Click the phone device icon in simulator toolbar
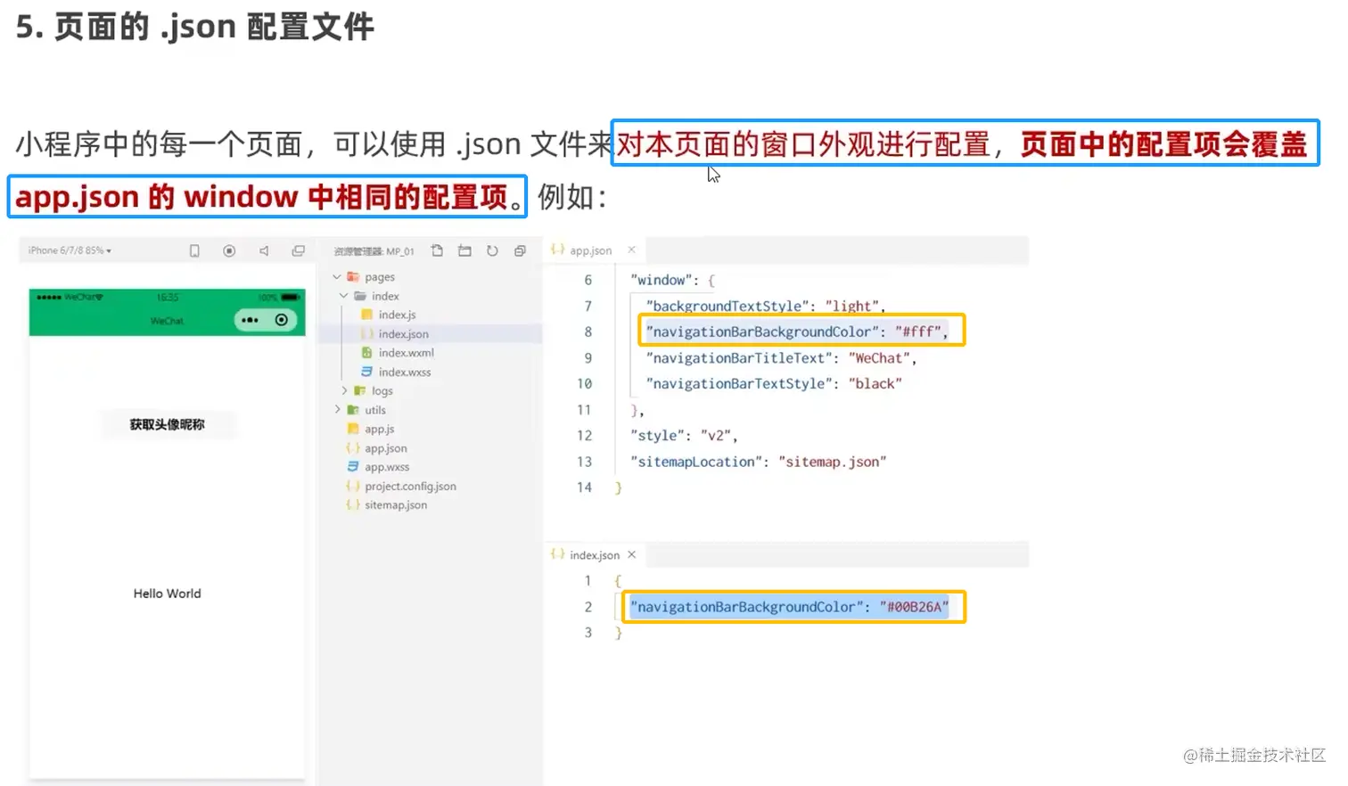The image size is (1348, 786). [x=194, y=251]
